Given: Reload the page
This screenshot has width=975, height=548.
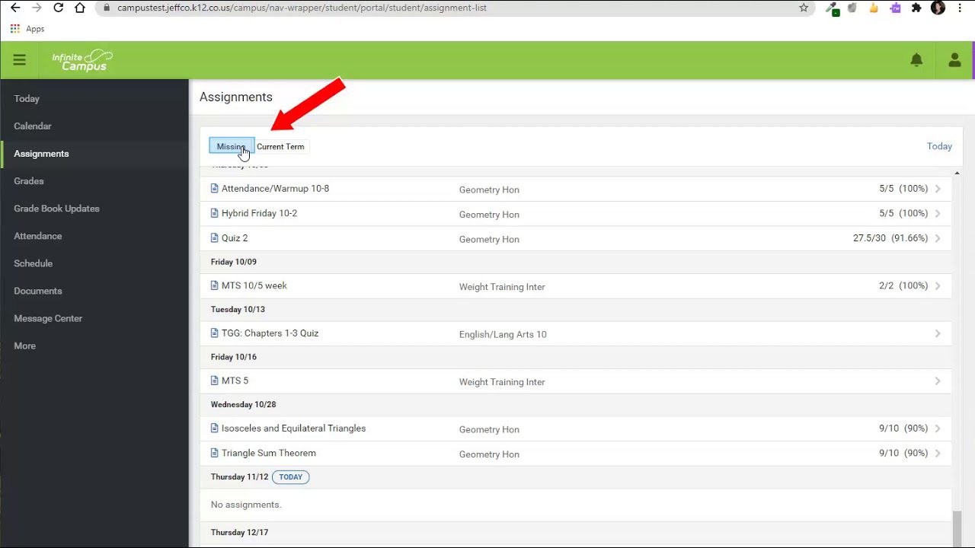Looking at the screenshot, I should point(58,8).
